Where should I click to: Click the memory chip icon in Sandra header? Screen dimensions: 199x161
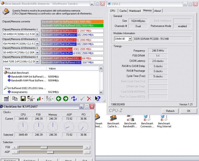6,12
